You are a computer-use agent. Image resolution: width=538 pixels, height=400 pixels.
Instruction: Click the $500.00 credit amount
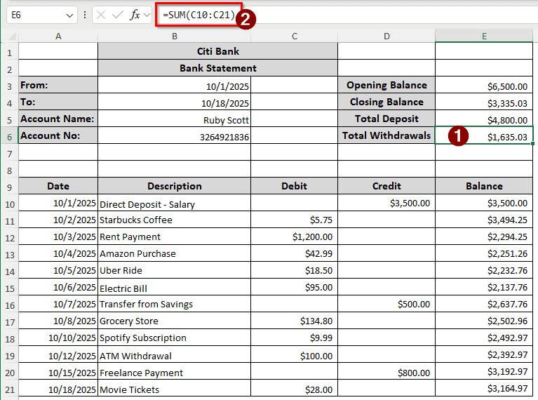pyautogui.click(x=386, y=304)
